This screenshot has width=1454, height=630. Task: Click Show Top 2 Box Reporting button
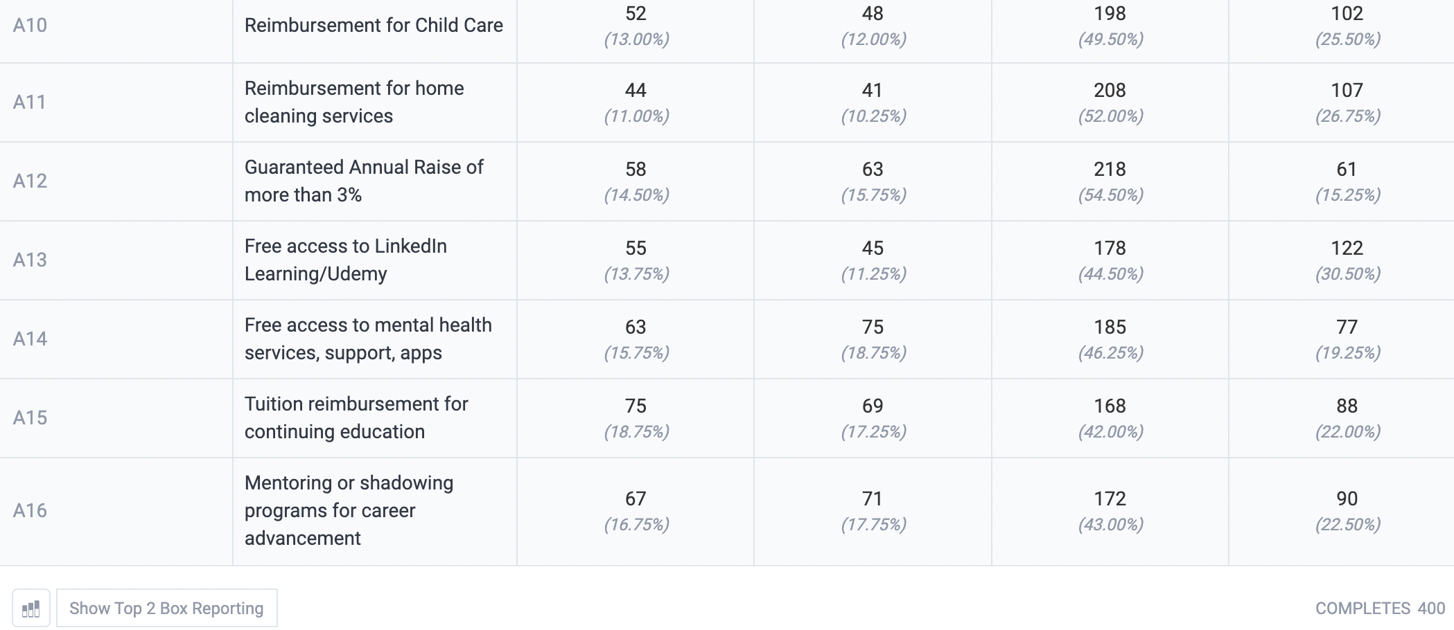167,609
